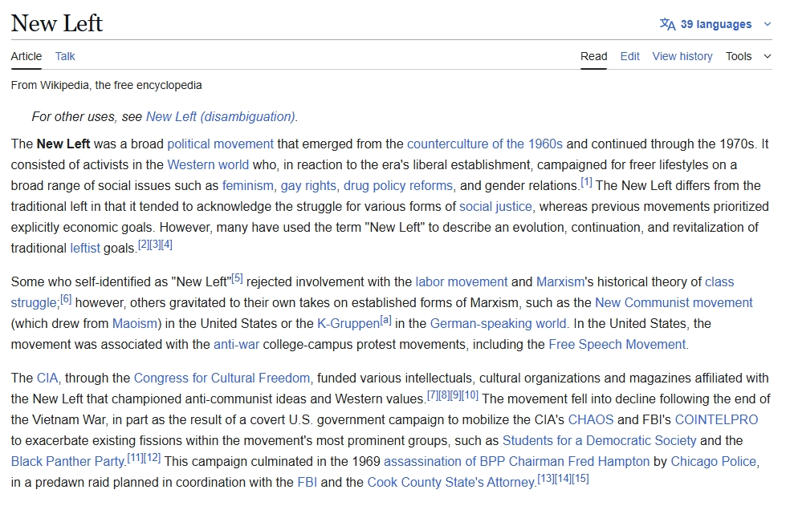Viewport: 786px width, 514px height.
Task: Open Cook County State's Attorney link
Action: tap(451, 483)
